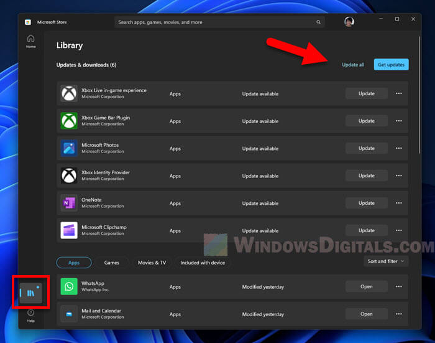Viewport: 435px width, 343px height.
Task: Click the Xbox Identity Provider title
Action: (x=106, y=172)
